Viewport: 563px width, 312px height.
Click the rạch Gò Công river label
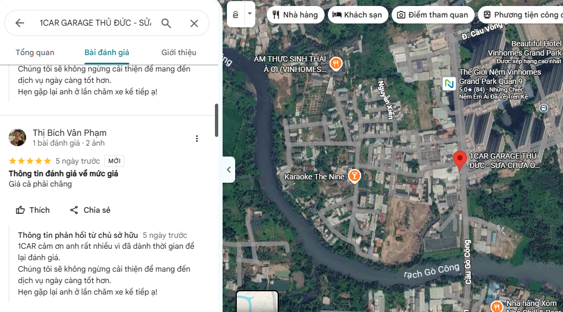pos(432,271)
